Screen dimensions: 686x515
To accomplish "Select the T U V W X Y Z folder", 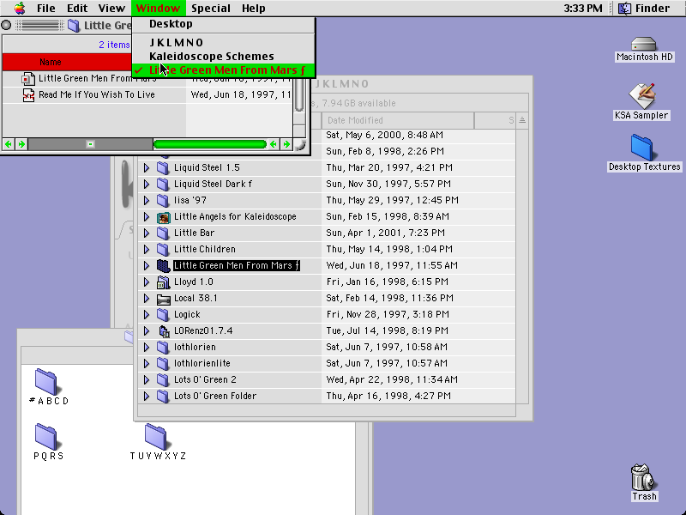I will (156, 436).
